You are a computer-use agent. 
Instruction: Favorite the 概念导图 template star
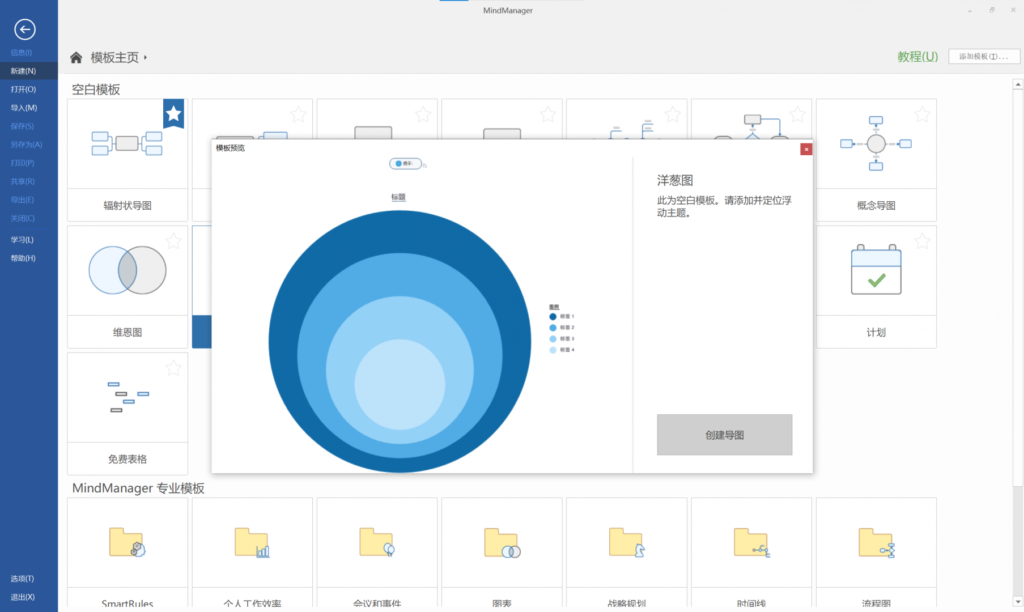[922, 114]
